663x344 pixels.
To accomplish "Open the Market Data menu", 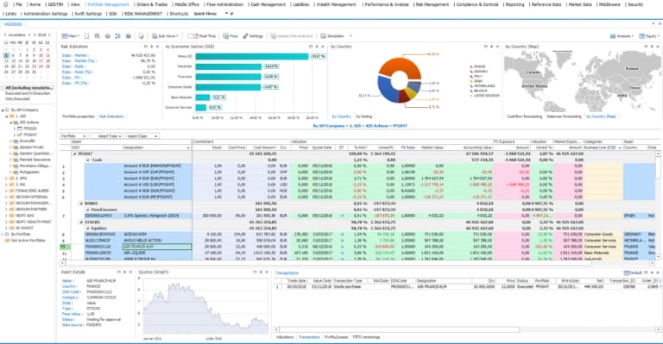I will (x=580, y=4).
